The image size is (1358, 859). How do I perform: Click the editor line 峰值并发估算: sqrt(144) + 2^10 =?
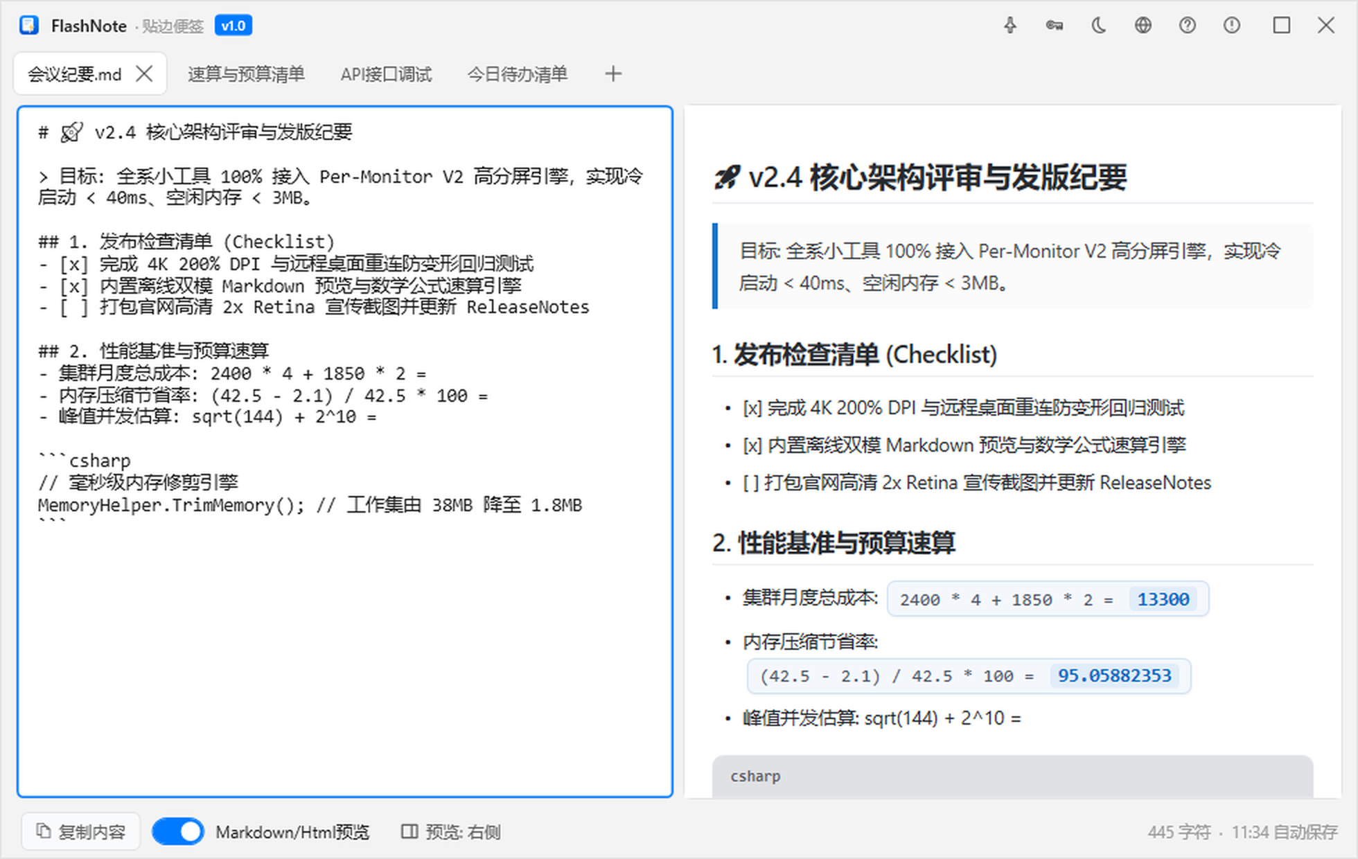point(207,417)
